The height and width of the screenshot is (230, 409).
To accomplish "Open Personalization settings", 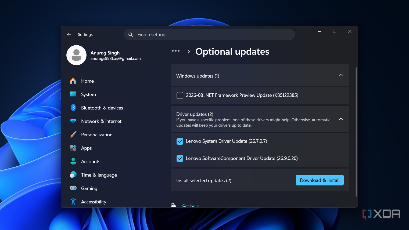I will [x=97, y=135].
